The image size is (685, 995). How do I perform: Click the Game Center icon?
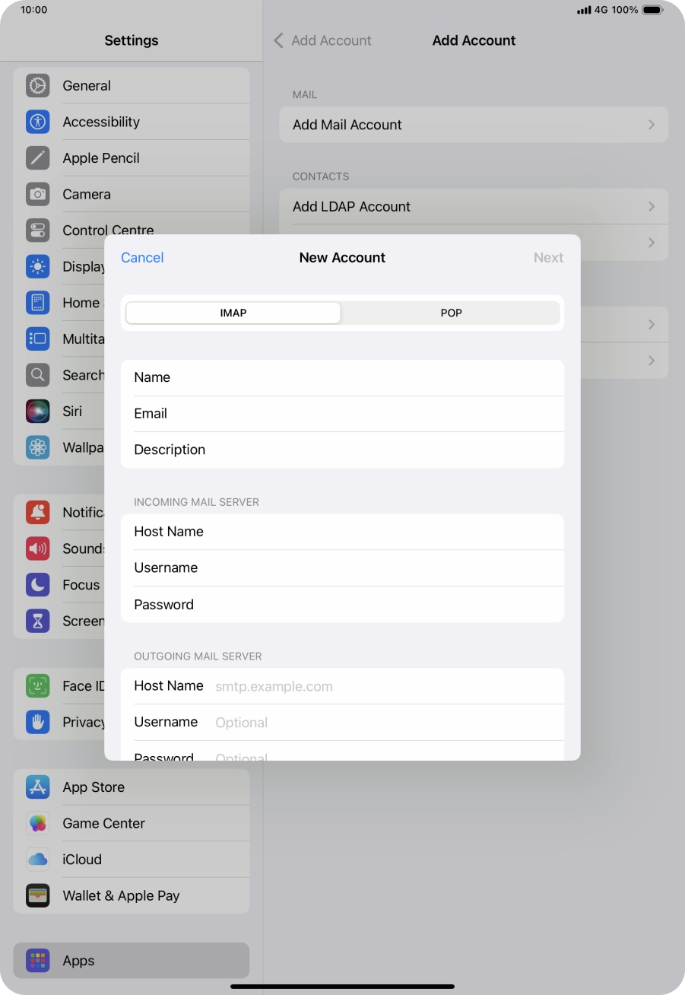pyautogui.click(x=37, y=822)
